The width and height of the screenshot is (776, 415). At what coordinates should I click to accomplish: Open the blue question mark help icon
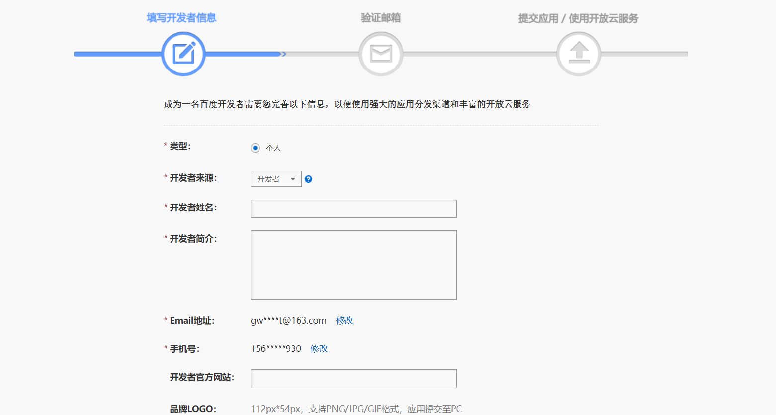point(308,178)
